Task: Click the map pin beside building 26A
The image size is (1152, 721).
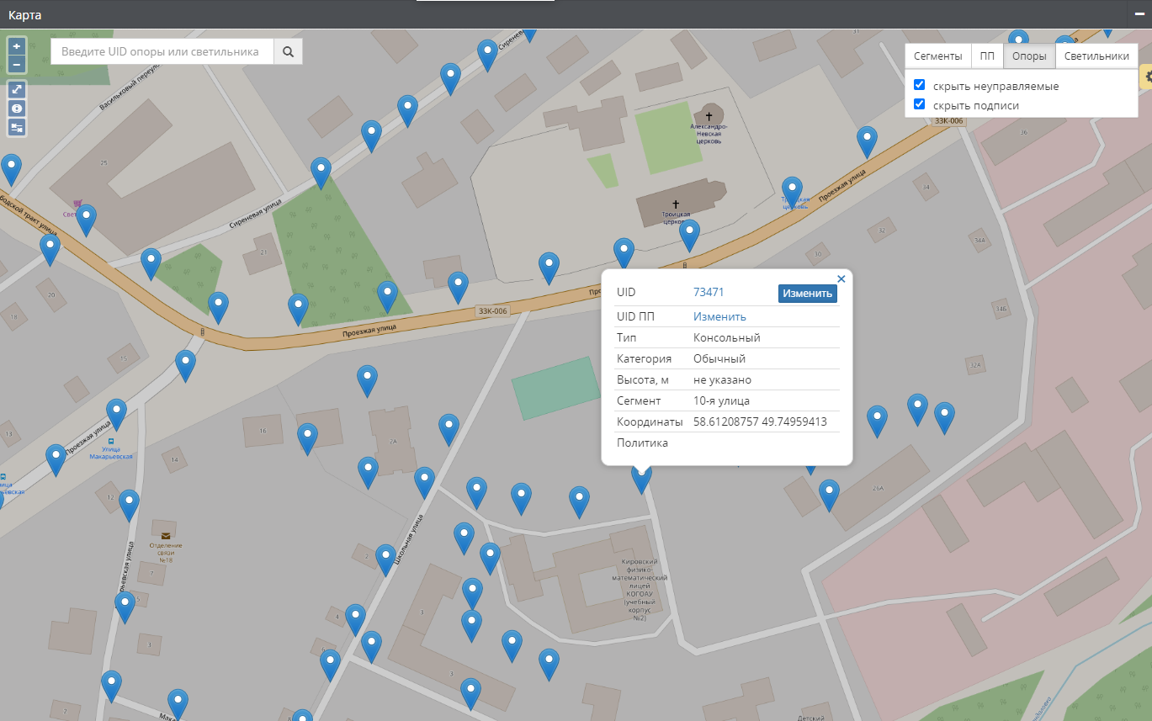Action: tap(829, 493)
